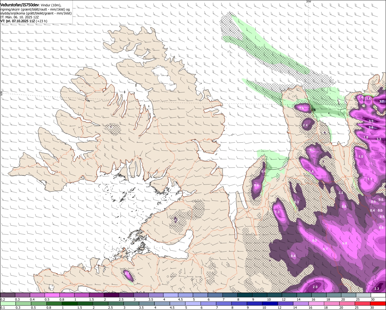Select bottom-row swatch between 2 and 2.5
Screen dimensions: 386x310
pos(100,303)
